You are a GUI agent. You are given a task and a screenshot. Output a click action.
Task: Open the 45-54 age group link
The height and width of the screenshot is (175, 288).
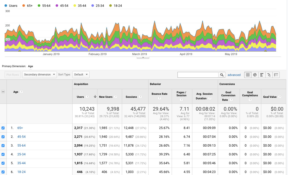[x=21, y=137]
